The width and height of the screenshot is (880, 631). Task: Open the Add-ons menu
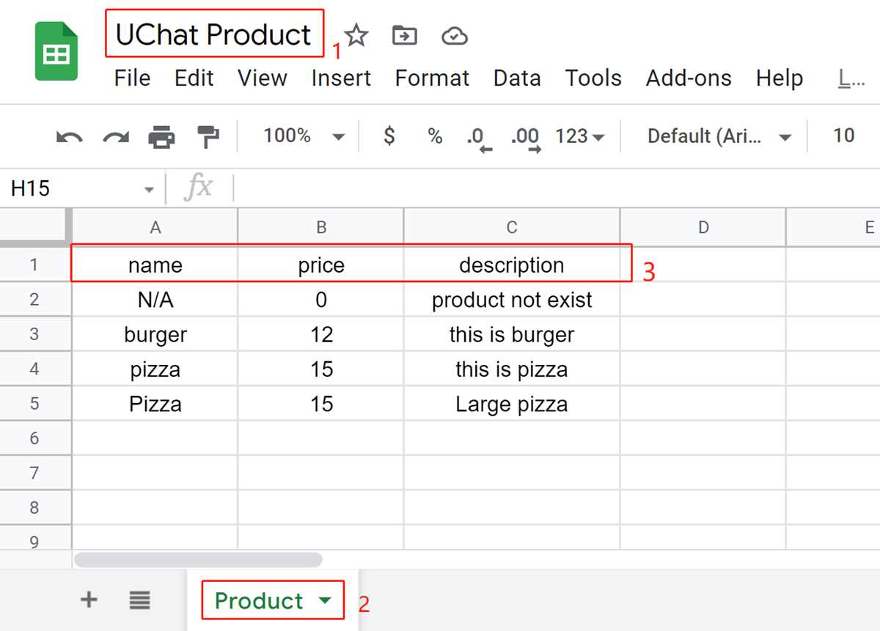[689, 78]
